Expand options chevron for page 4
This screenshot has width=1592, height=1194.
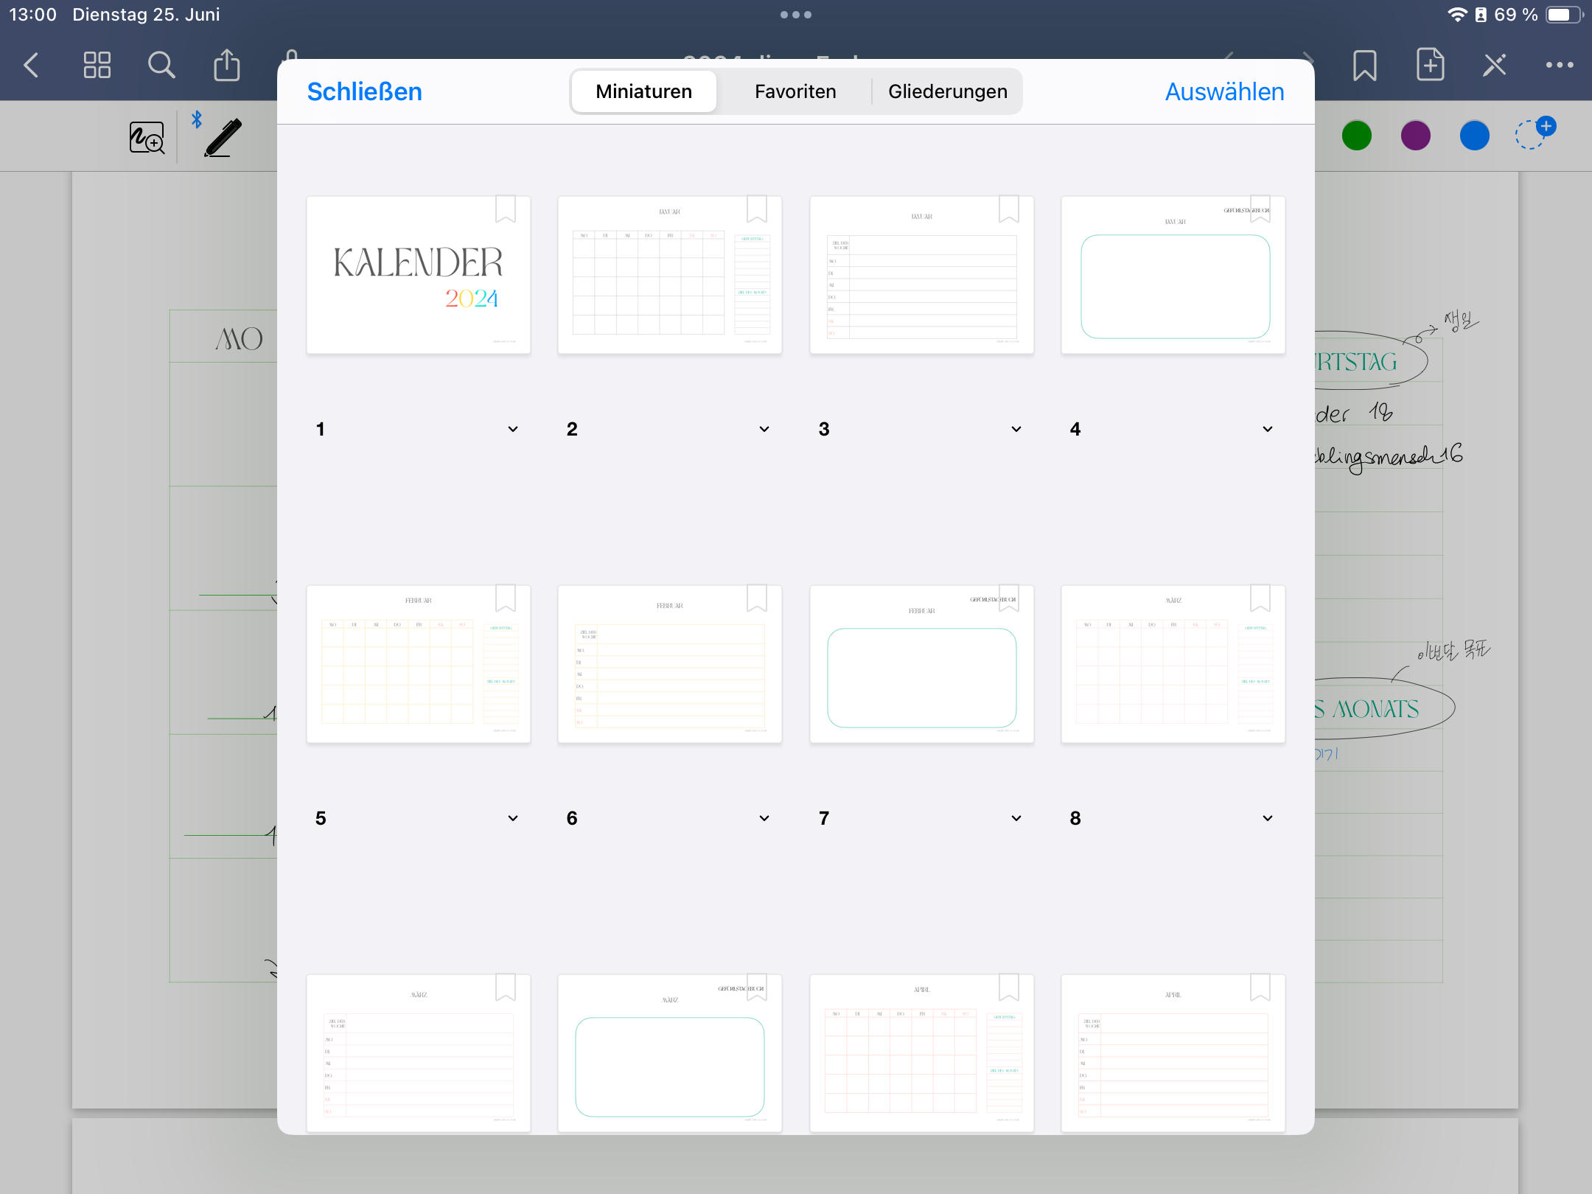point(1268,429)
